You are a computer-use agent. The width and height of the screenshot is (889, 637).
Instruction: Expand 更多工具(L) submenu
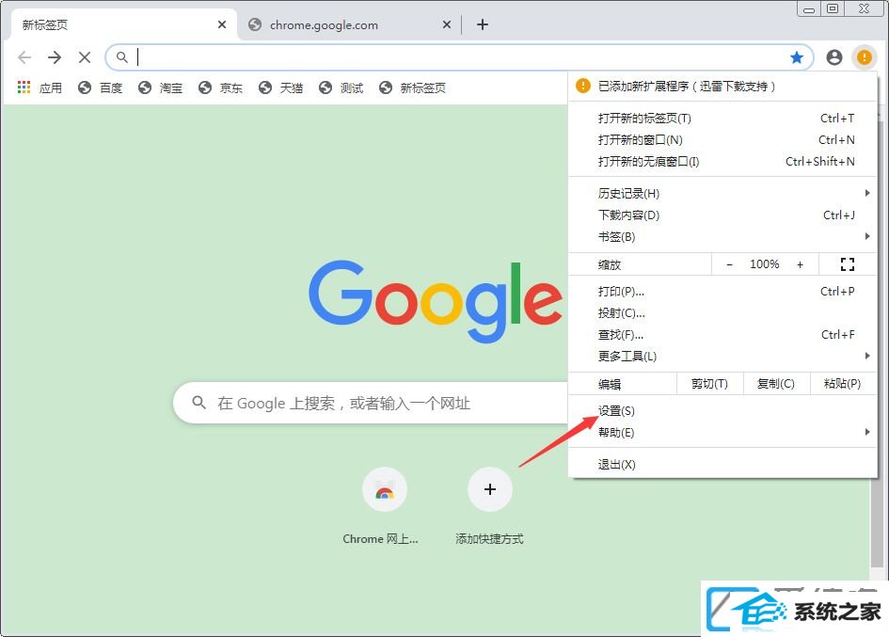722,357
